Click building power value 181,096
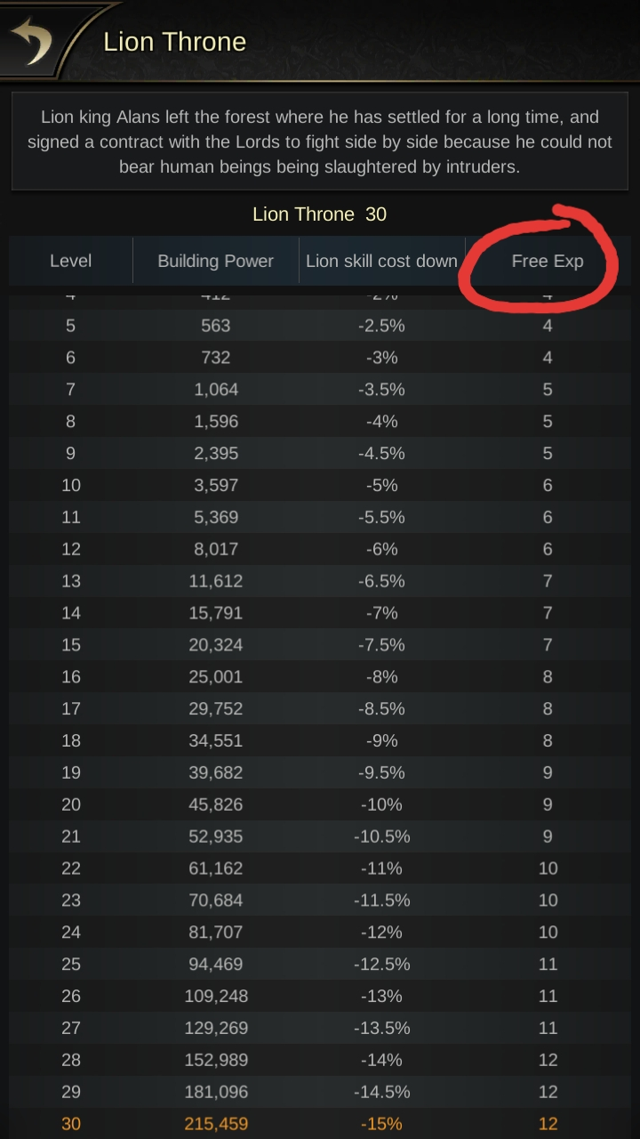Image resolution: width=640 pixels, height=1139 pixels. pos(216,1092)
